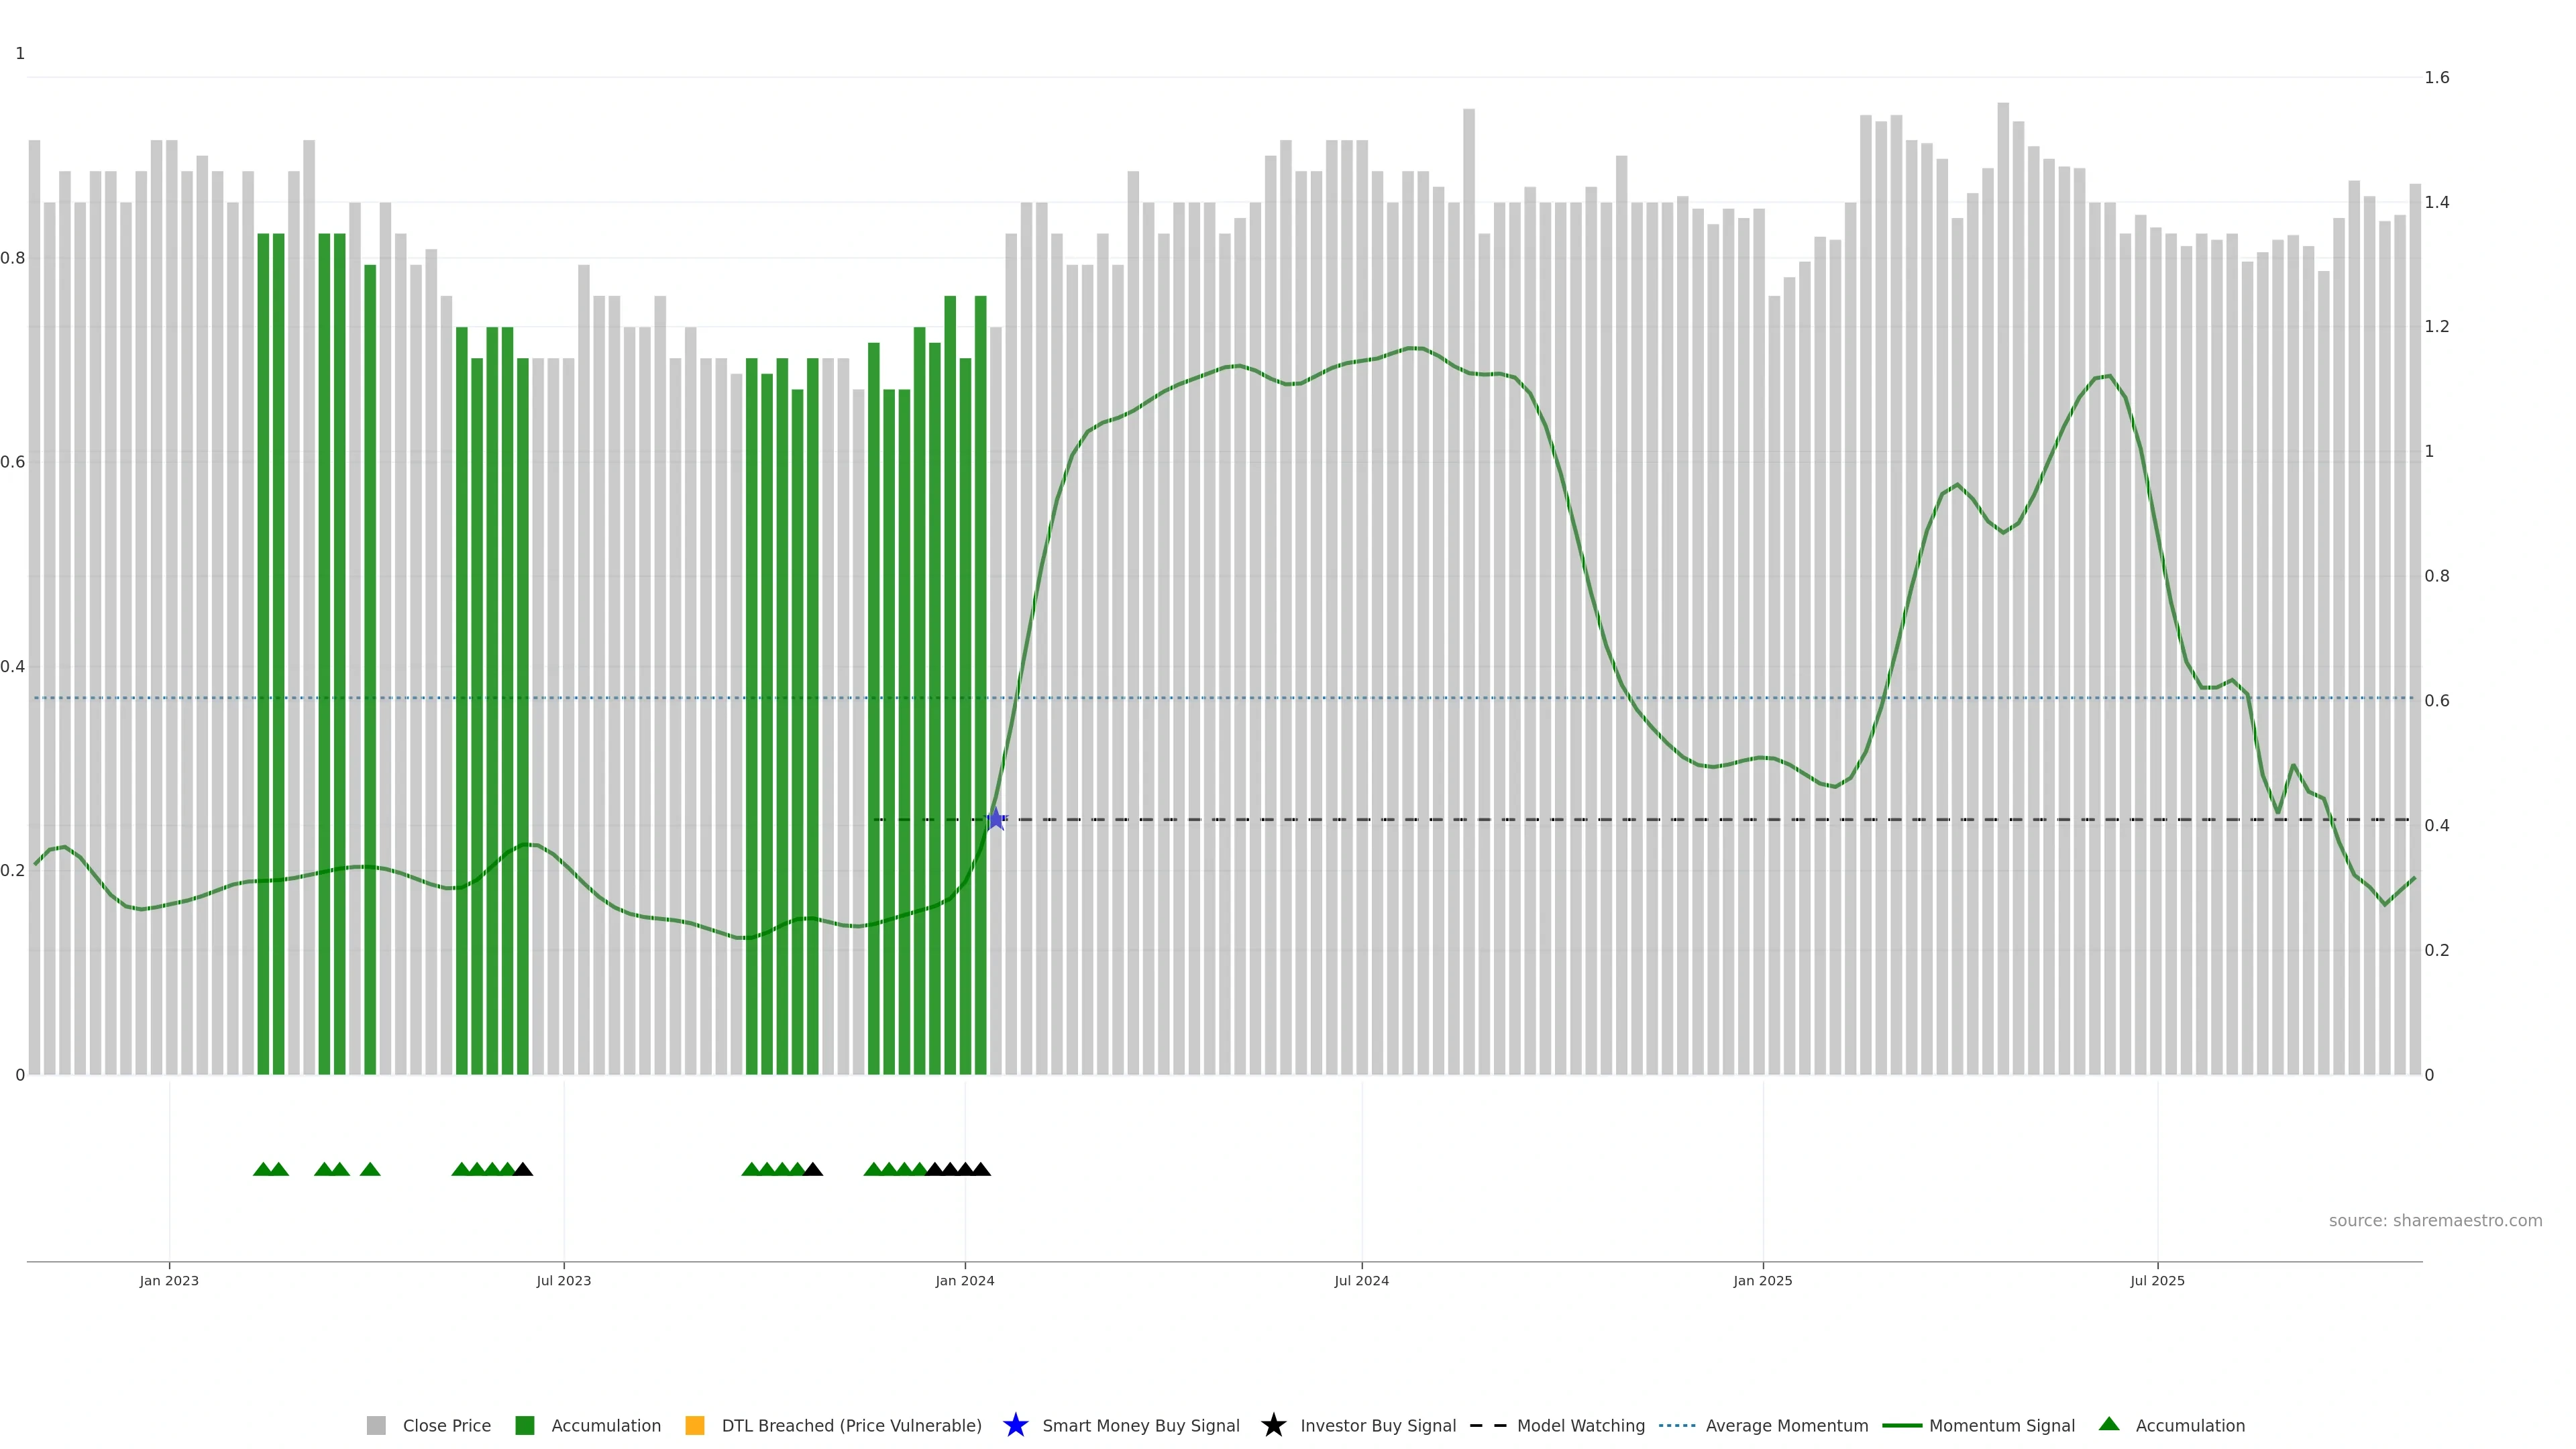Hide the Investor Buy Signal series label
Image resolution: width=2576 pixels, height=1449 pixels.
(1377, 1425)
